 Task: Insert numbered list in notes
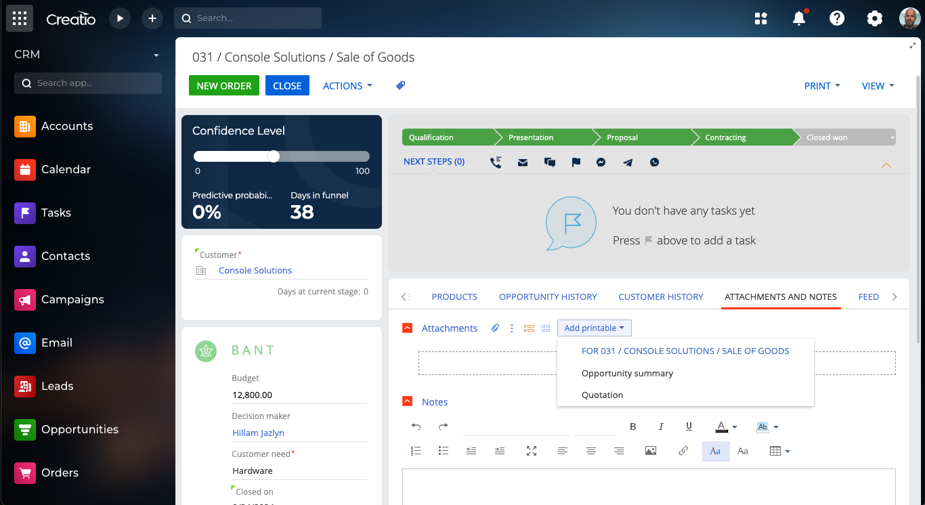click(x=416, y=451)
